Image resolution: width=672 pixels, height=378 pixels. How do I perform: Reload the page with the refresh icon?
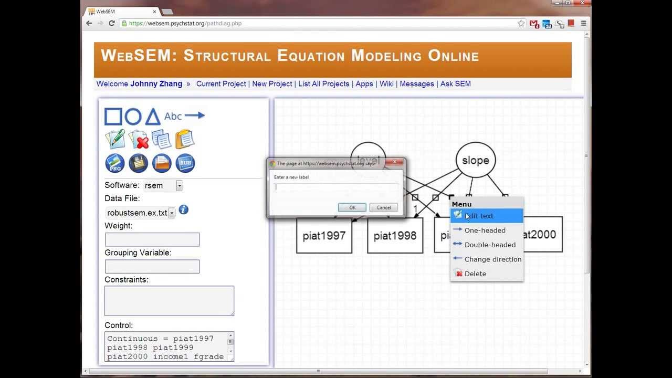click(112, 23)
